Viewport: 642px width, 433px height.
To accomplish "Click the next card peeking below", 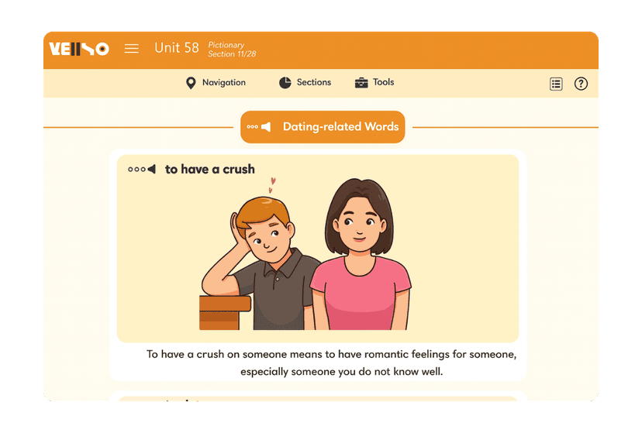I will [318, 398].
